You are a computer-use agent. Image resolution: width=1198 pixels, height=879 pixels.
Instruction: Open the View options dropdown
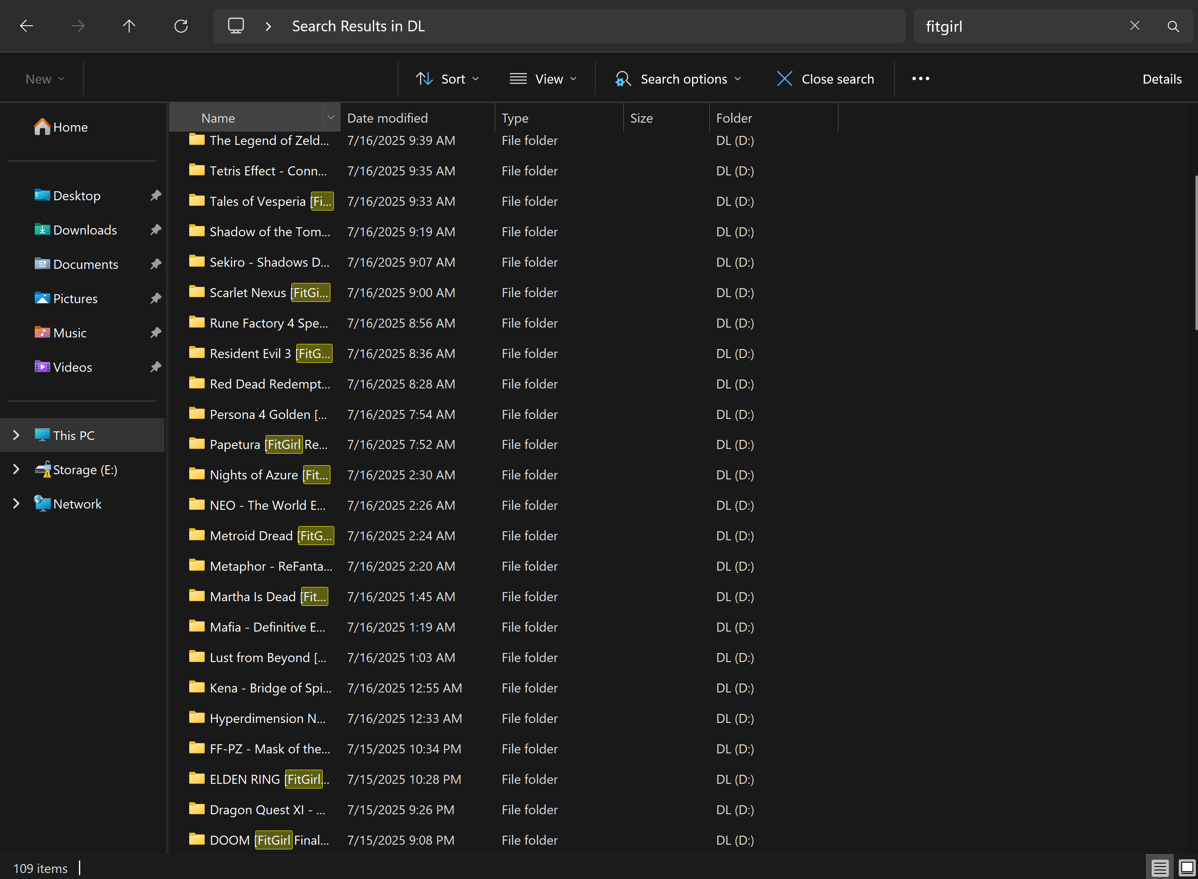click(543, 79)
